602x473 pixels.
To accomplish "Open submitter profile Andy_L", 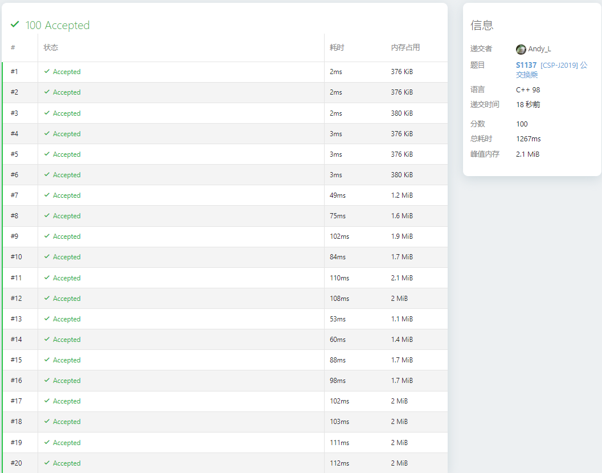I will click(x=539, y=49).
